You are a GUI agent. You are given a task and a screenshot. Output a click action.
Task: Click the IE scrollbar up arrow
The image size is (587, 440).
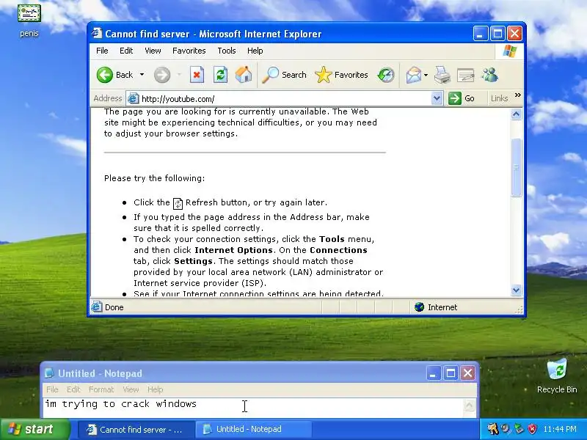517,114
